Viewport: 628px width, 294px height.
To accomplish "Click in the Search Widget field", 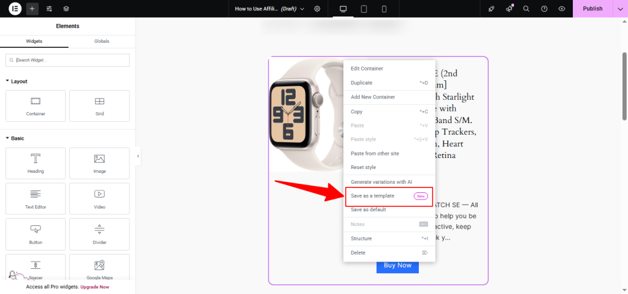I will 67,60.
